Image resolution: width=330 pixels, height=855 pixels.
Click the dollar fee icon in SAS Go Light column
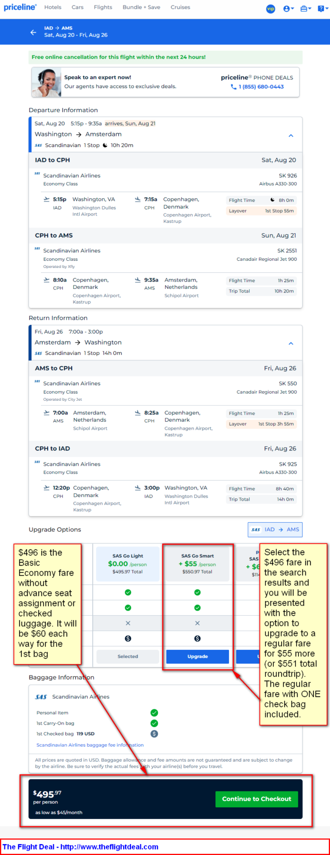(128, 638)
